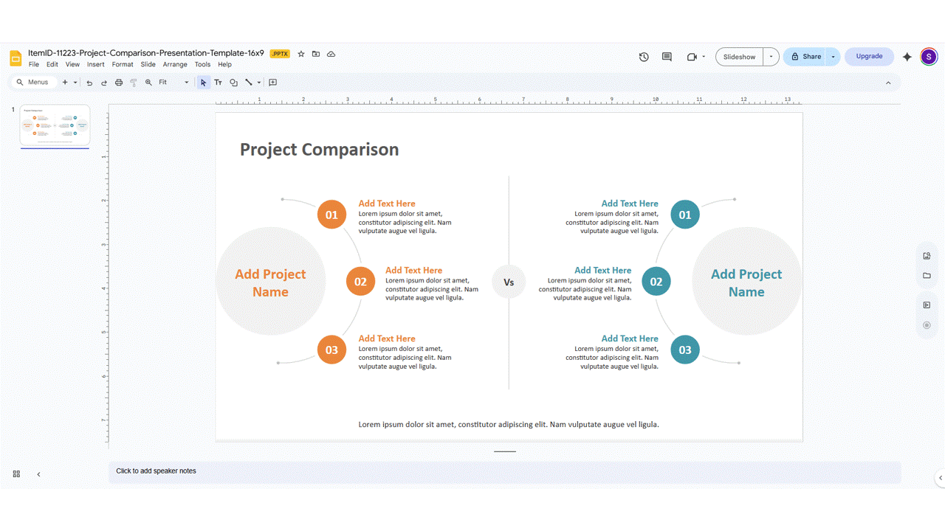The image size is (945, 531).
Task: Click the Upgrade button
Action: point(869,56)
